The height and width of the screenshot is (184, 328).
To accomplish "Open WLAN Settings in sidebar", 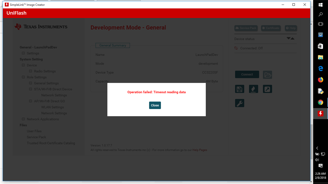I will (53, 107).
